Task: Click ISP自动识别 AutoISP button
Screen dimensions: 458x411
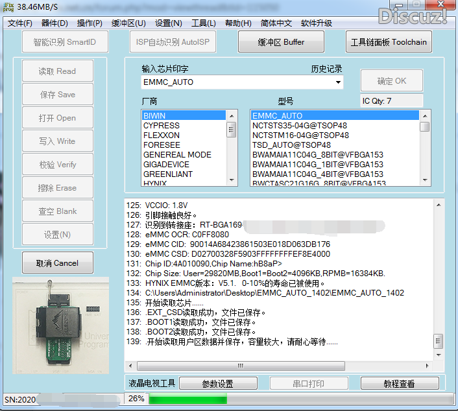Action: [173, 41]
